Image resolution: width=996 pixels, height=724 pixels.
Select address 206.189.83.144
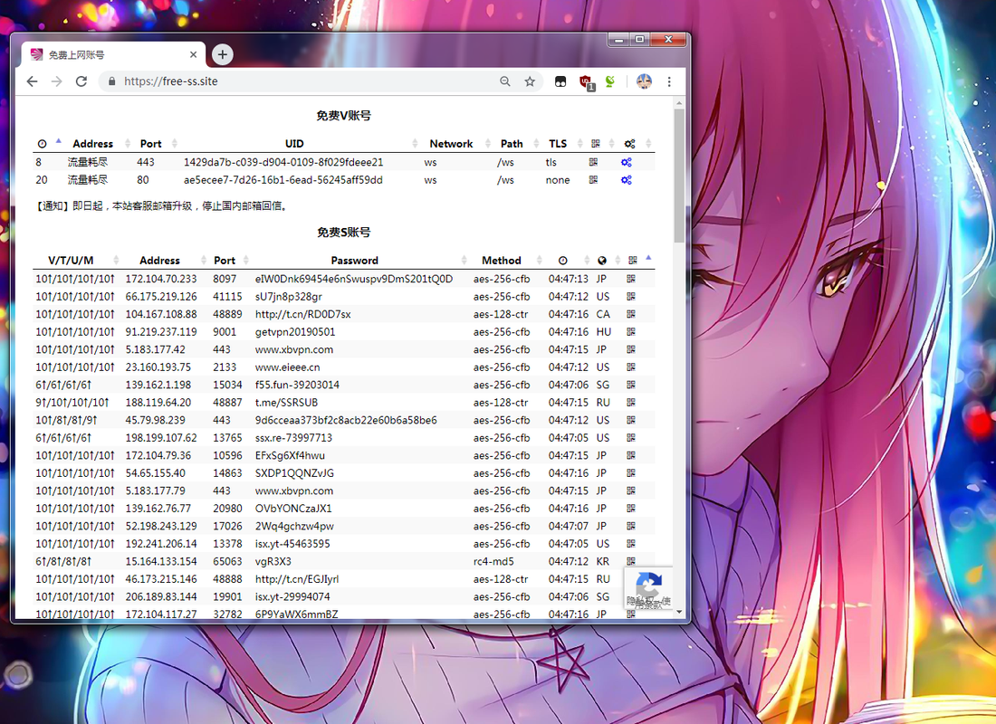click(x=161, y=596)
